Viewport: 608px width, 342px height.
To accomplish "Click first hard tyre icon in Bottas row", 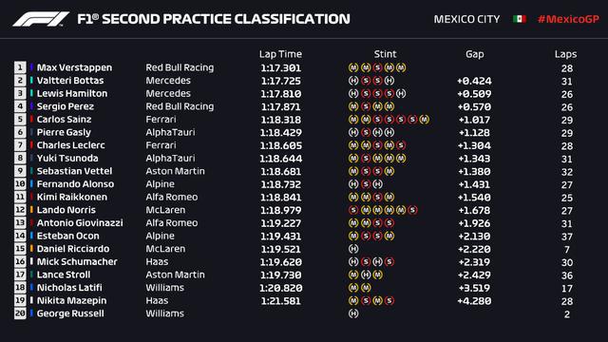I will click(x=353, y=80).
